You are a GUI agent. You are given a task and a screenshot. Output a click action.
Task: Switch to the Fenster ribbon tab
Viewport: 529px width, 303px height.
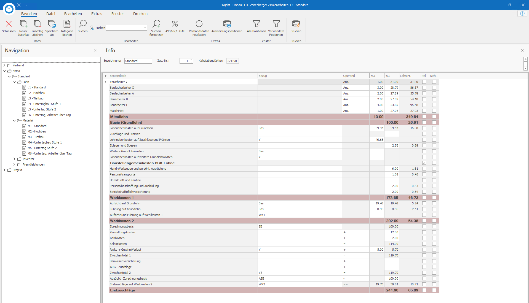tap(117, 14)
